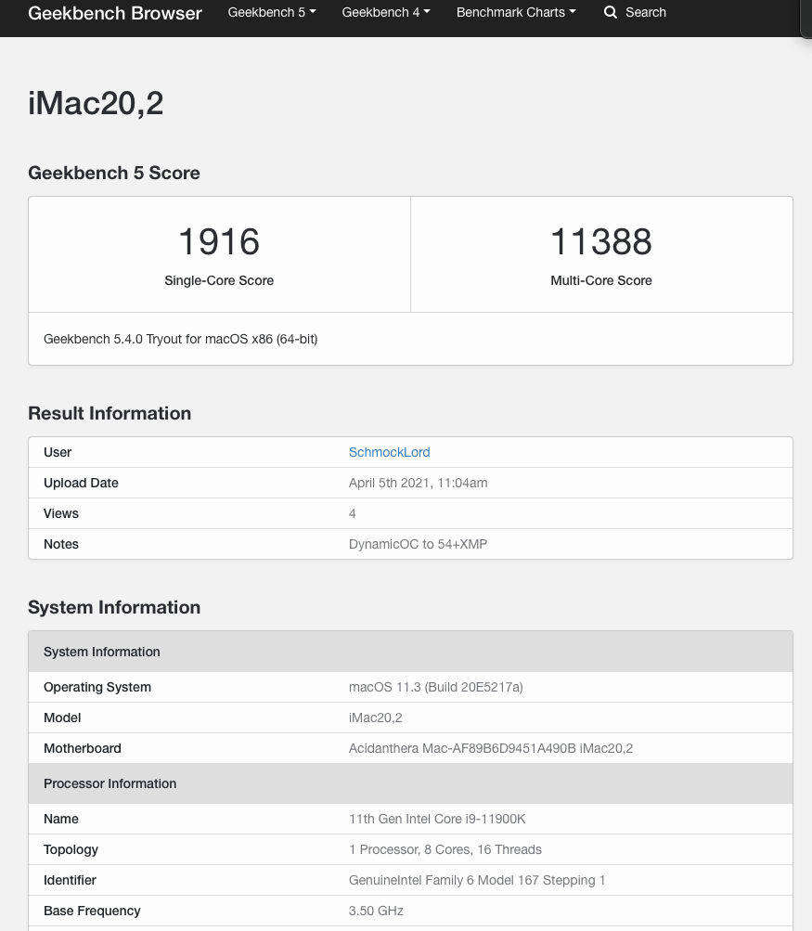812x931 pixels.
Task: Expand the Geekbench 4 dropdown menu
Action: click(386, 12)
